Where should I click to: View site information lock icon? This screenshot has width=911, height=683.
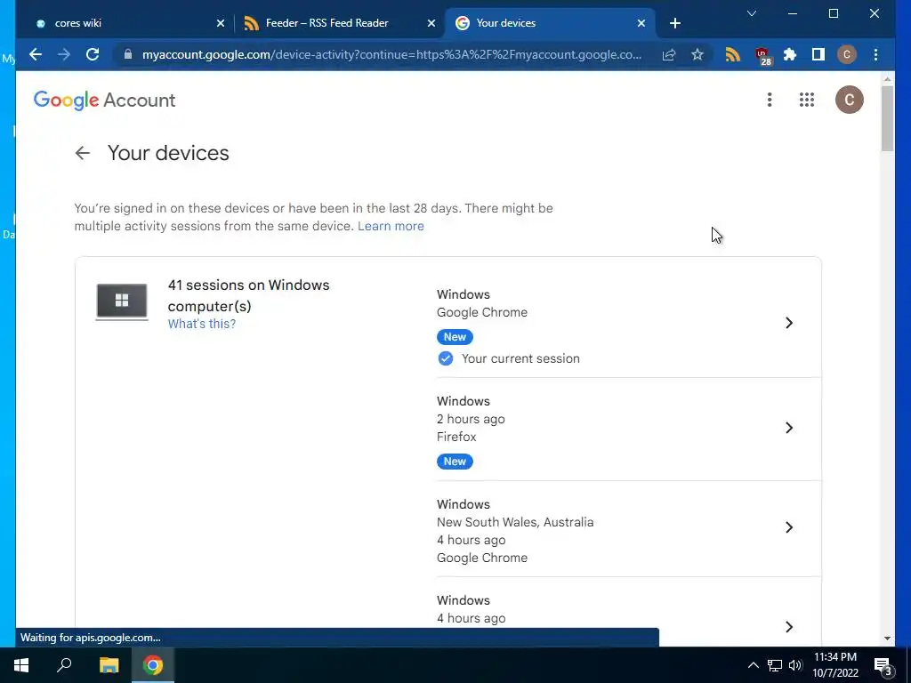(x=128, y=54)
